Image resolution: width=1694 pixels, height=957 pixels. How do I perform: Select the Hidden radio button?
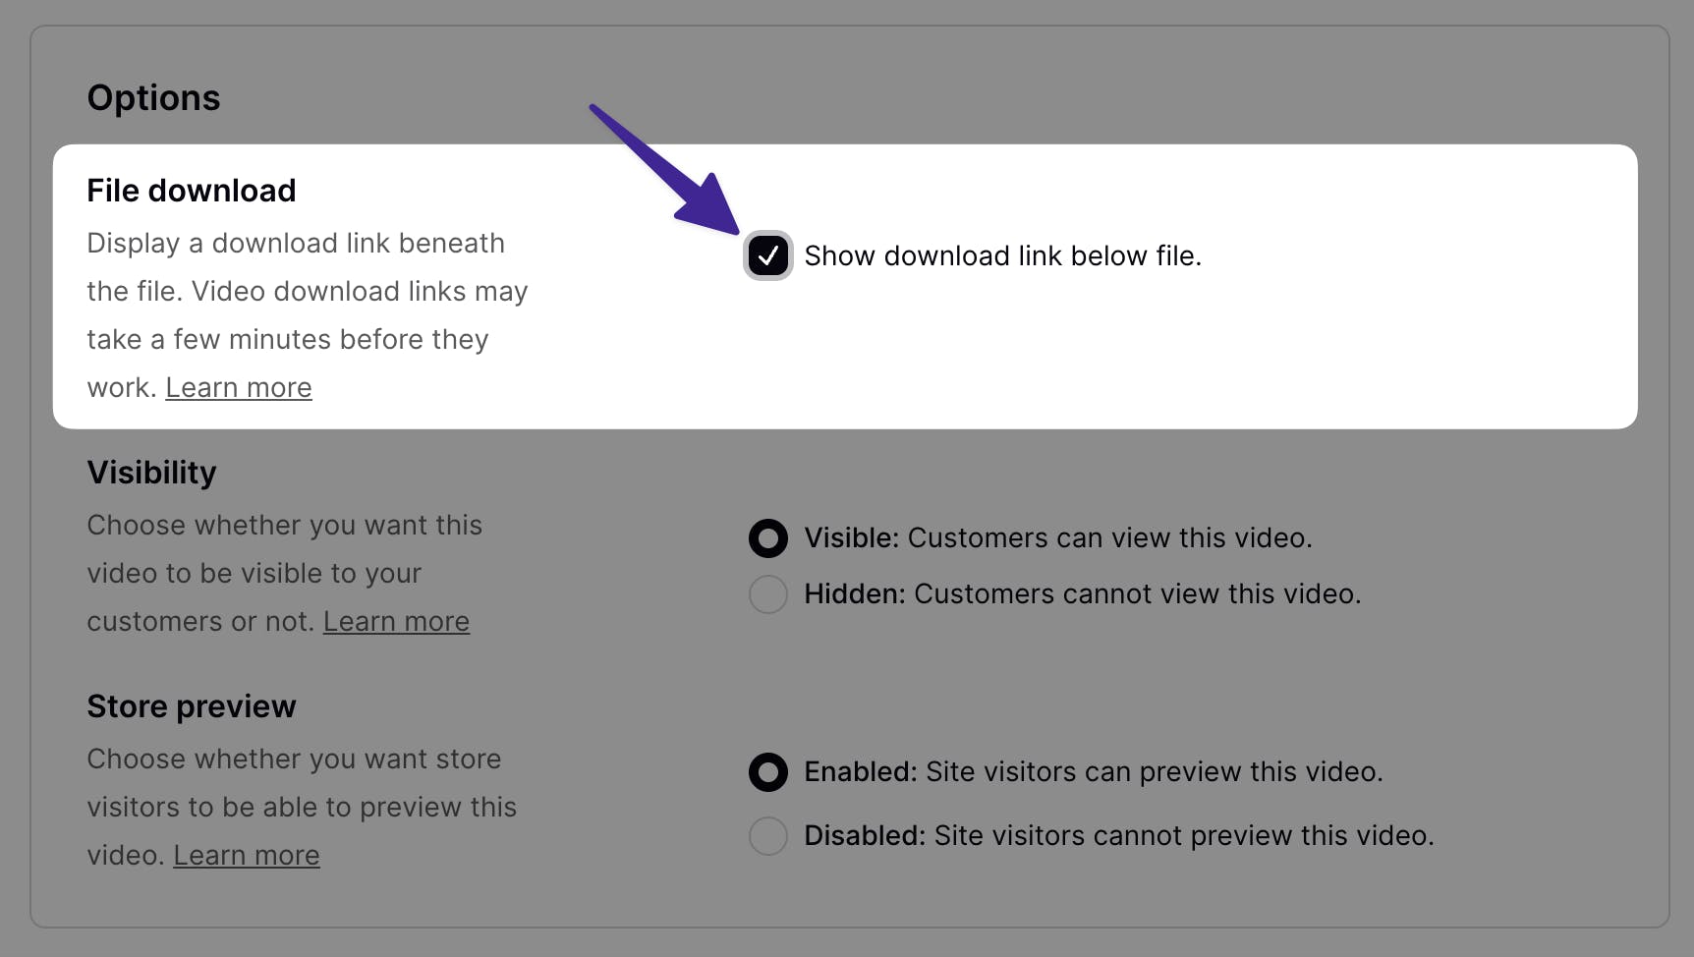pos(768,594)
